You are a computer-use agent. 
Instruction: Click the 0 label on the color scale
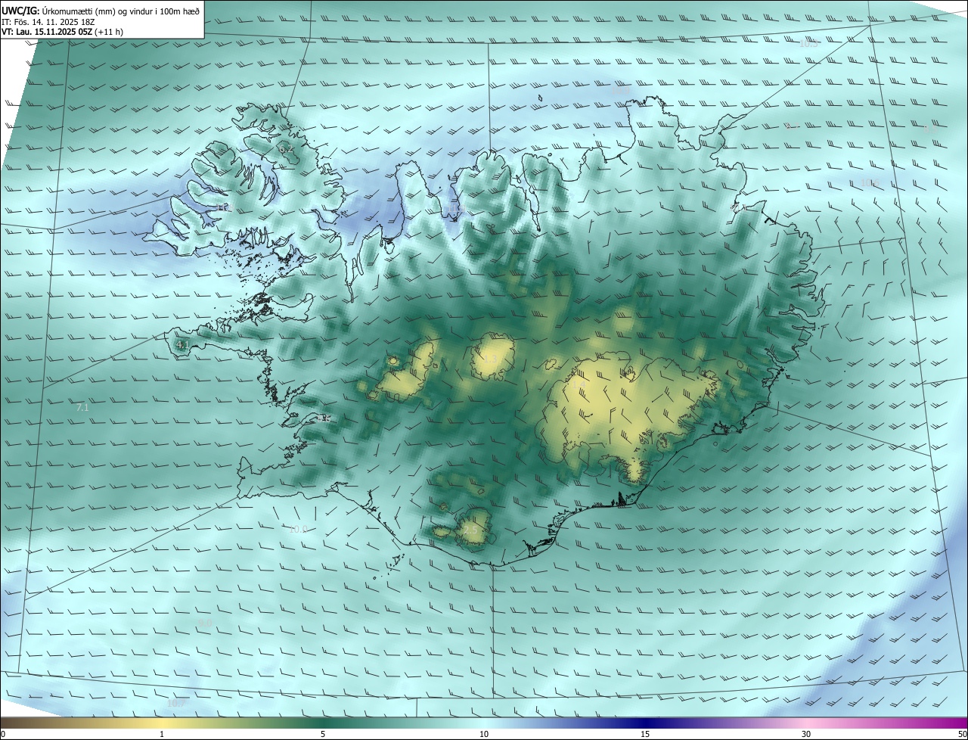click(3, 734)
